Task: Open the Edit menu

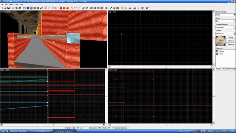Action: tap(6, 4)
